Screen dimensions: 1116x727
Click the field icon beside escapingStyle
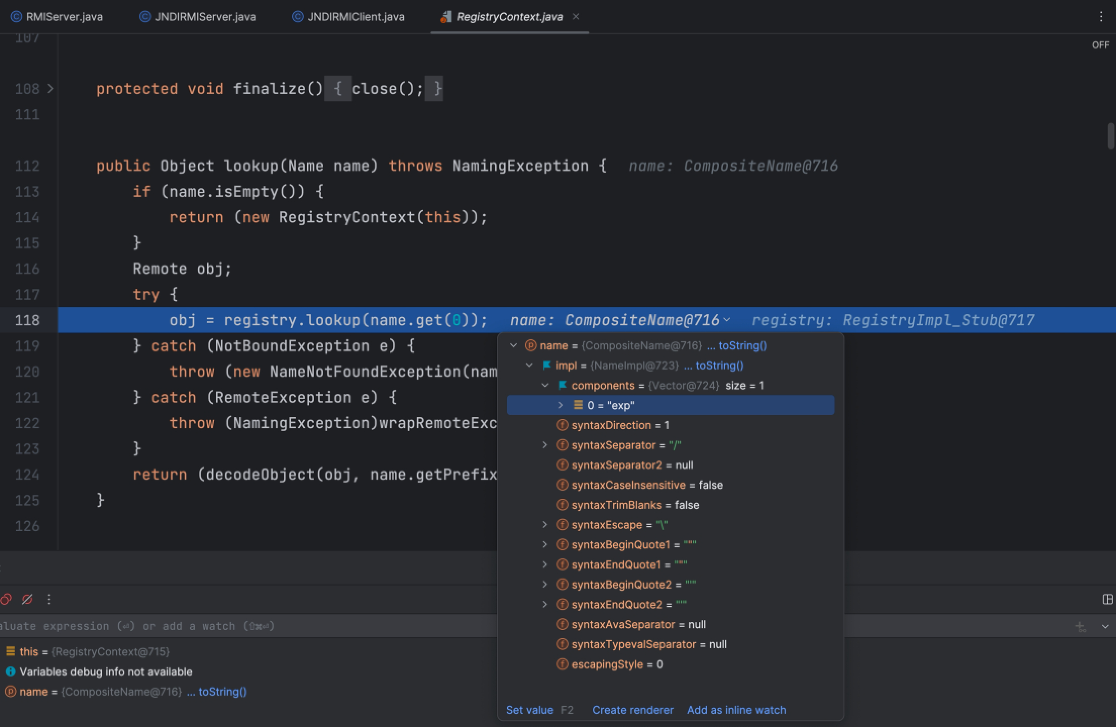(x=562, y=664)
